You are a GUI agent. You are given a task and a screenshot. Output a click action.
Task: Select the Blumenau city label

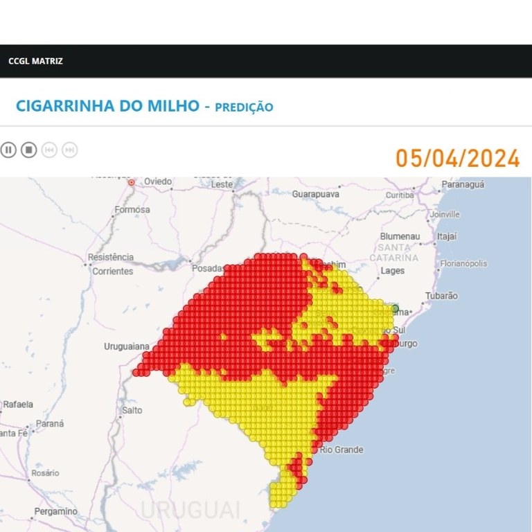tap(400, 236)
